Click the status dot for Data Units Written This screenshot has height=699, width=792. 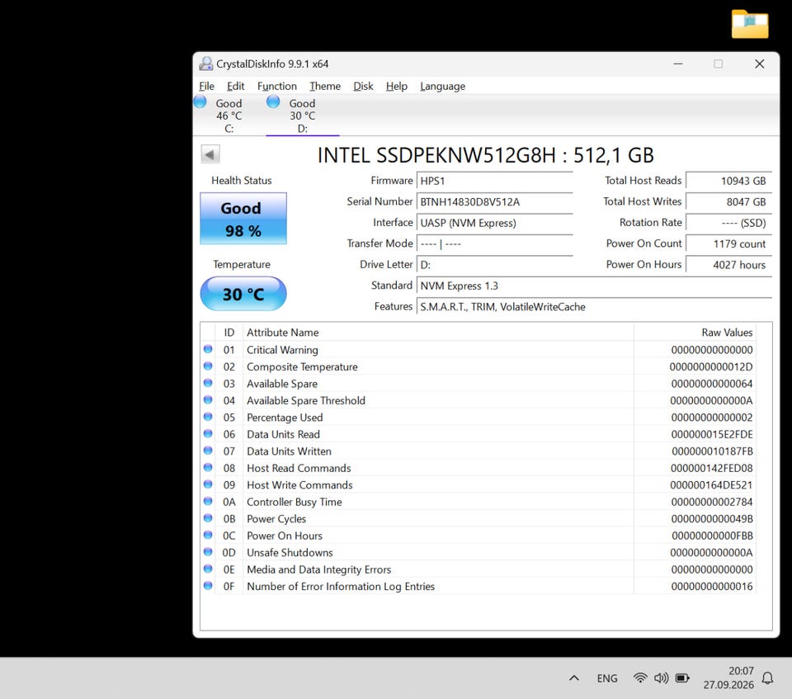208,451
